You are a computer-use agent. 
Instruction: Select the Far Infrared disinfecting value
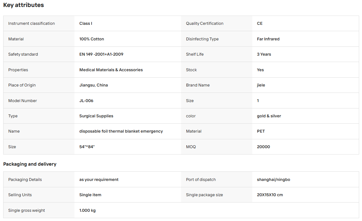coord(268,39)
